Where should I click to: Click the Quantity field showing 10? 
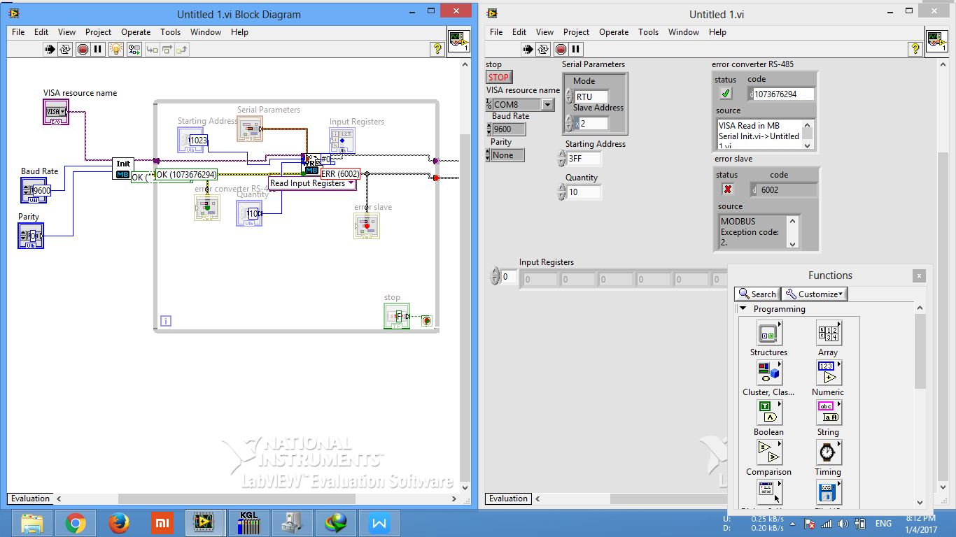[x=584, y=192]
